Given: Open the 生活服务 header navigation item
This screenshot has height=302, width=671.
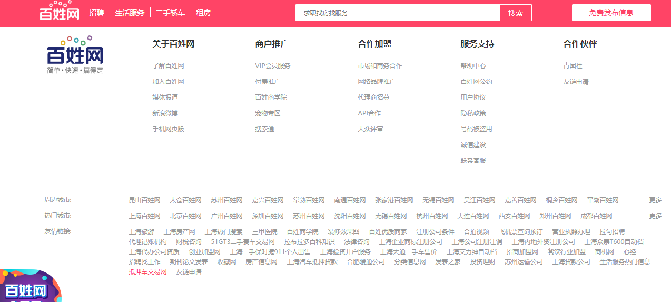Looking at the screenshot, I should point(130,13).
